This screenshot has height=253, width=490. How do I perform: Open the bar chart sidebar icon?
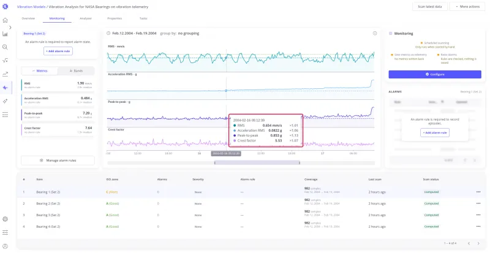[x=6, y=34]
